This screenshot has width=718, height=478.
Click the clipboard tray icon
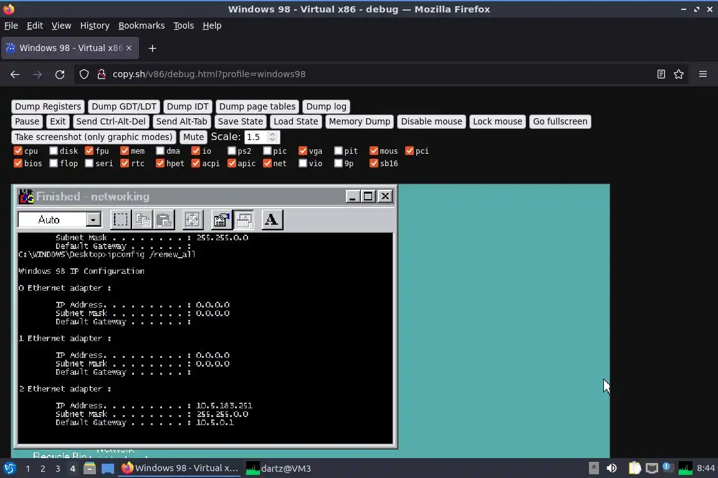[634, 469]
